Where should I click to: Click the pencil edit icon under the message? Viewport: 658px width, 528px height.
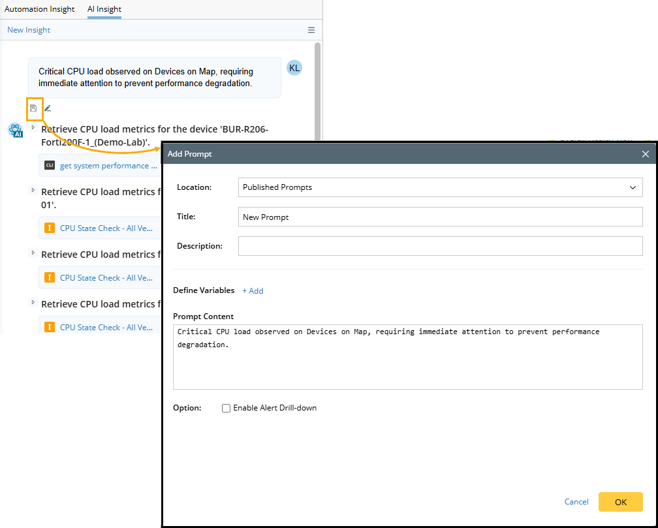click(x=48, y=108)
